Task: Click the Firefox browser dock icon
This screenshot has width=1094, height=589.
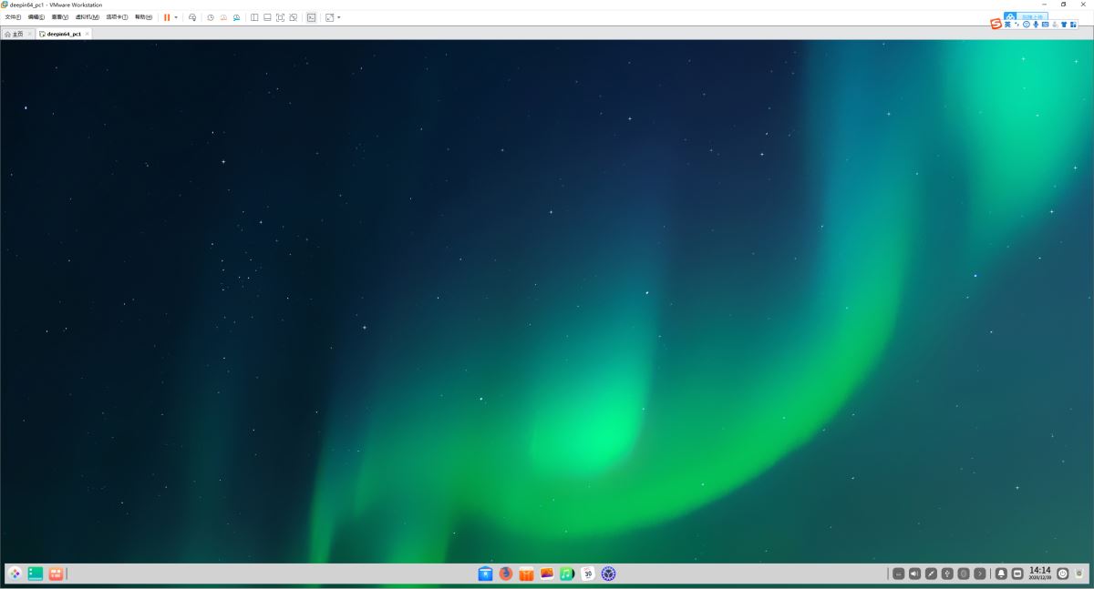Action: tap(506, 574)
